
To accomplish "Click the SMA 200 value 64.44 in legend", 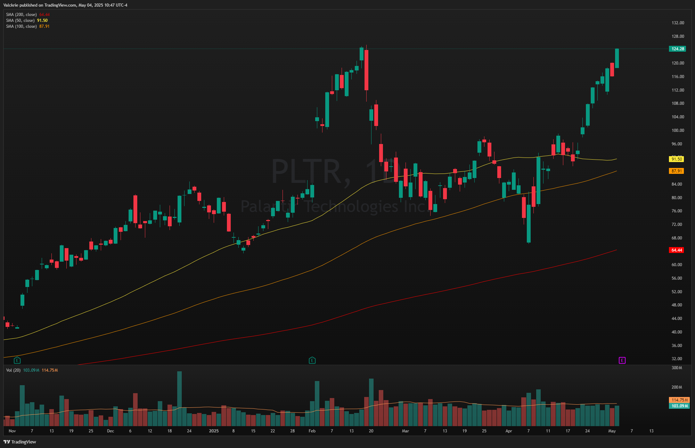I will pos(44,15).
